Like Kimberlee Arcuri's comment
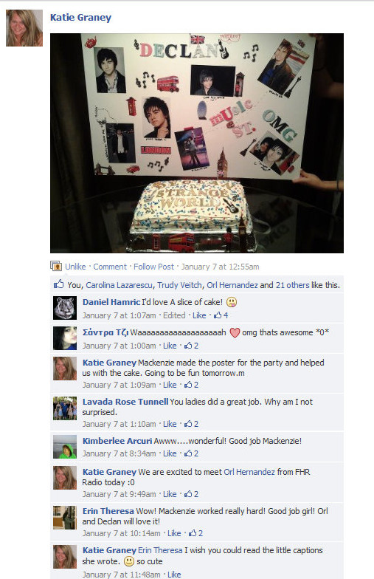 tap(170, 453)
